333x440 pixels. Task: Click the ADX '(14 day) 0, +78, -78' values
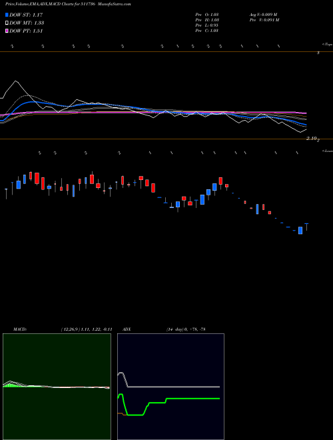click(186, 329)
